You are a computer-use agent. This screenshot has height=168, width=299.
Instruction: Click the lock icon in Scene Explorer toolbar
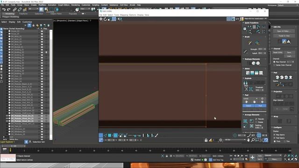coord(33,25)
